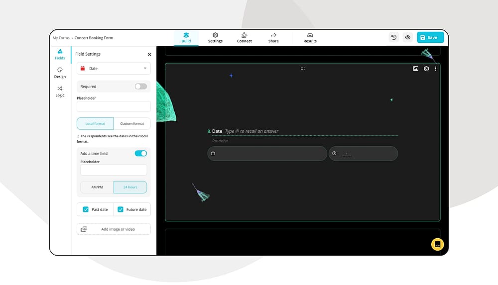Click Add image or video button

[x=114, y=229]
